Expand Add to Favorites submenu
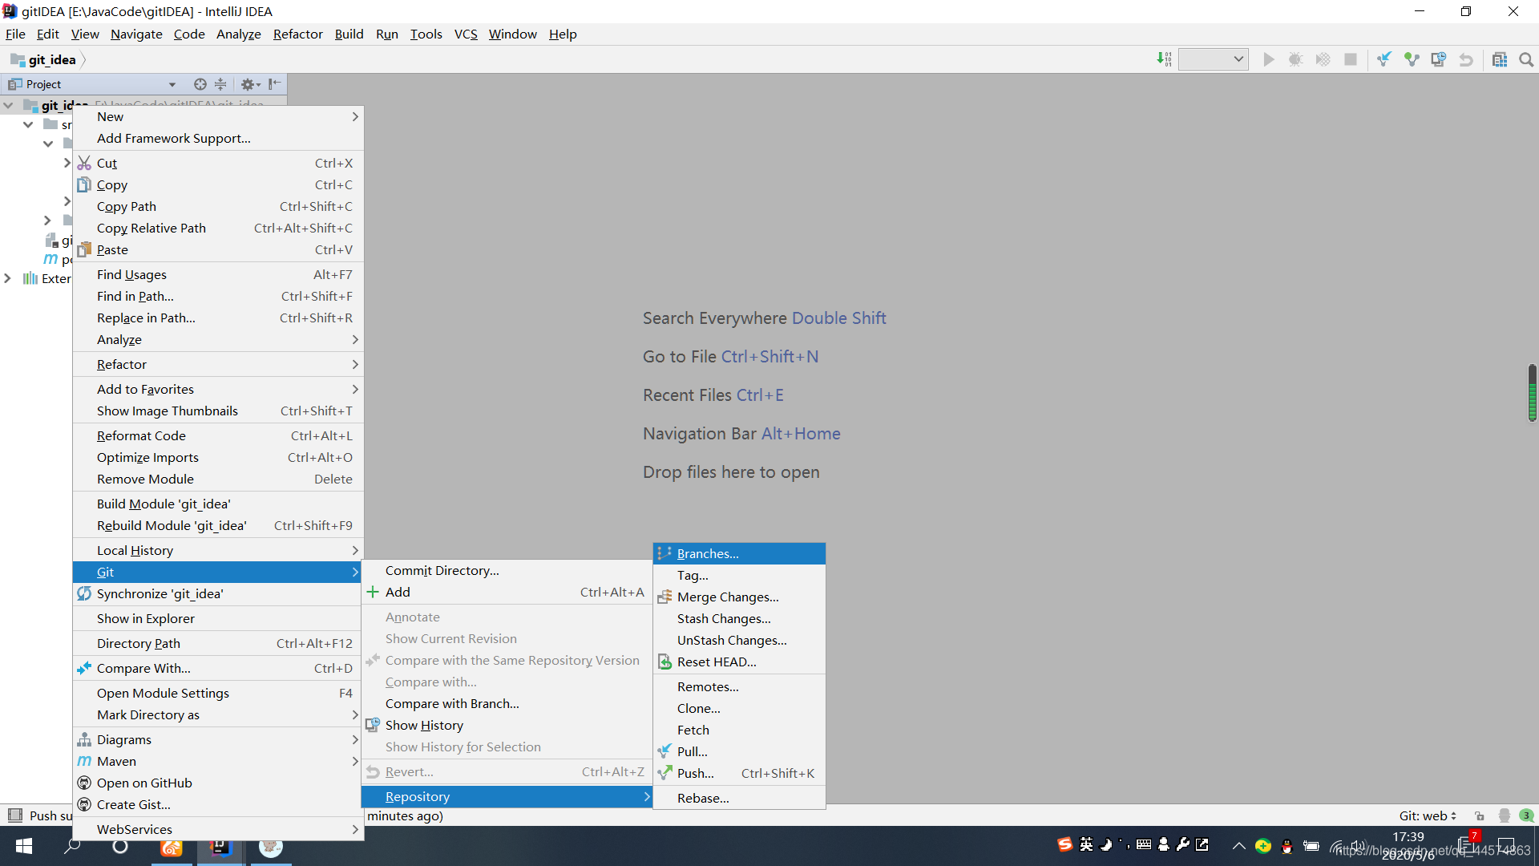Screen dimensions: 1539x866 (218, 390)
